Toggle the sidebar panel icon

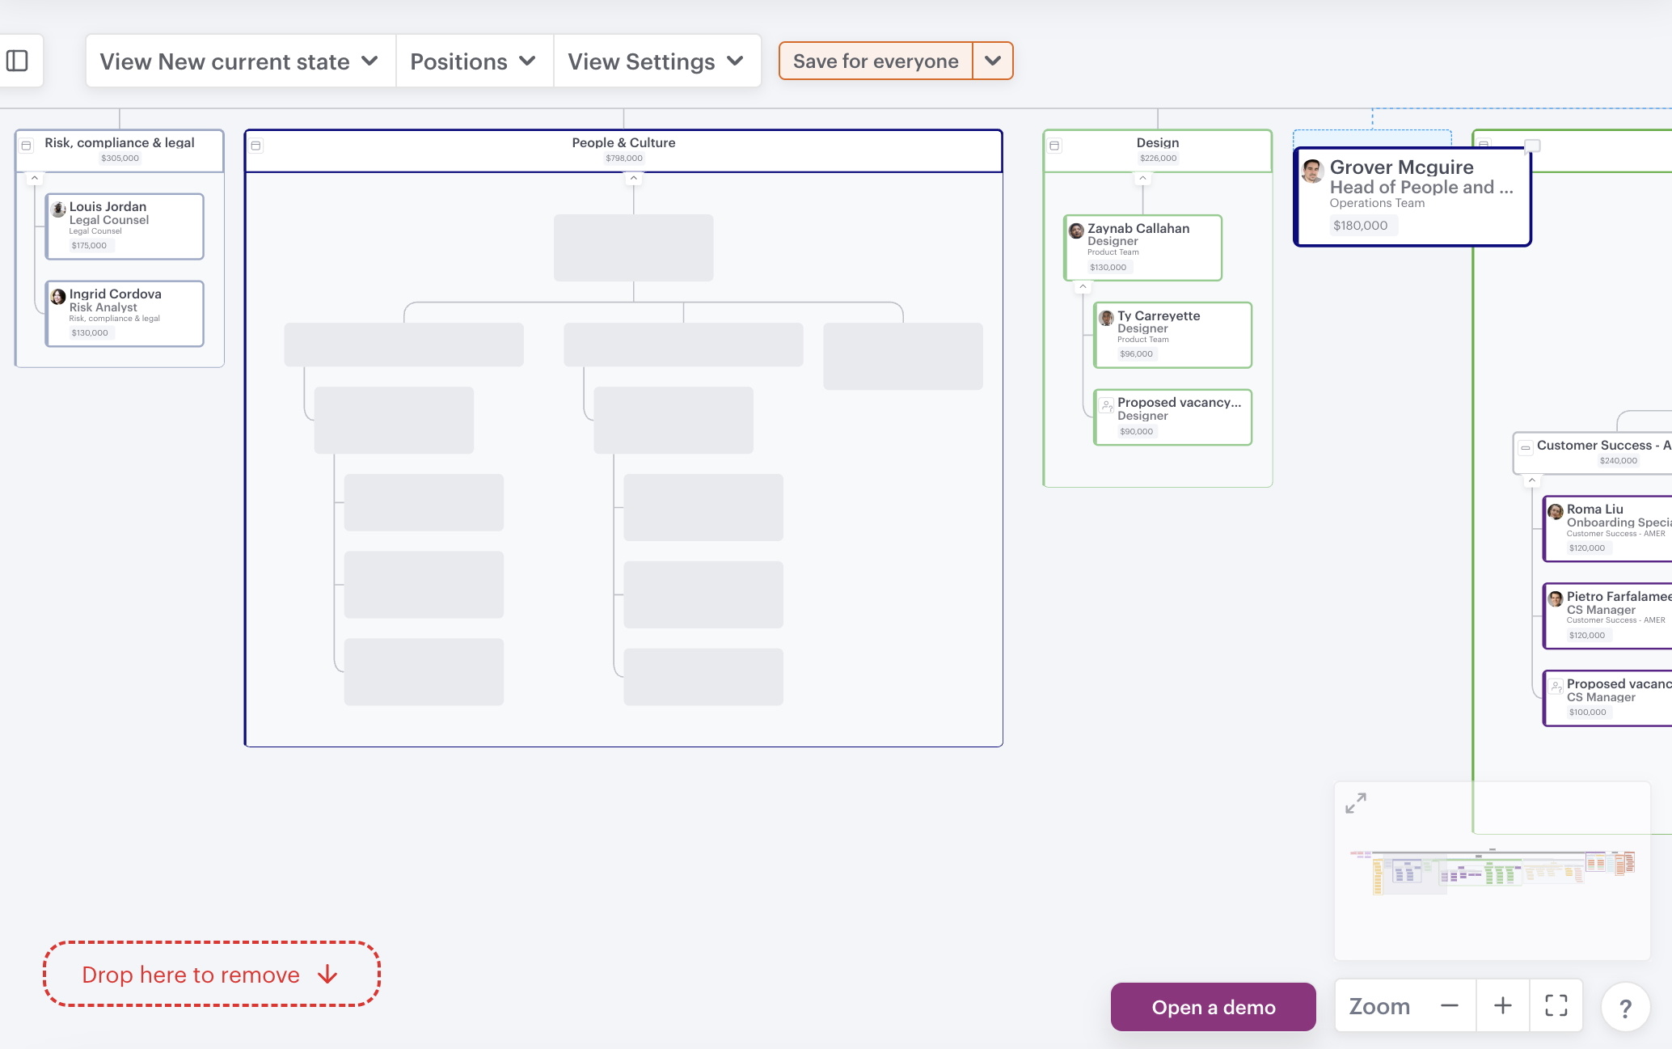[x=17, y=61]
